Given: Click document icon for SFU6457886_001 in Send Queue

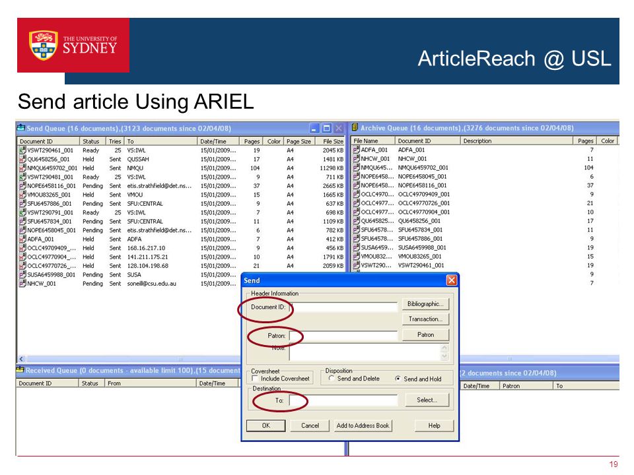Looking at the screenshot, I should (x=22, y=203).
